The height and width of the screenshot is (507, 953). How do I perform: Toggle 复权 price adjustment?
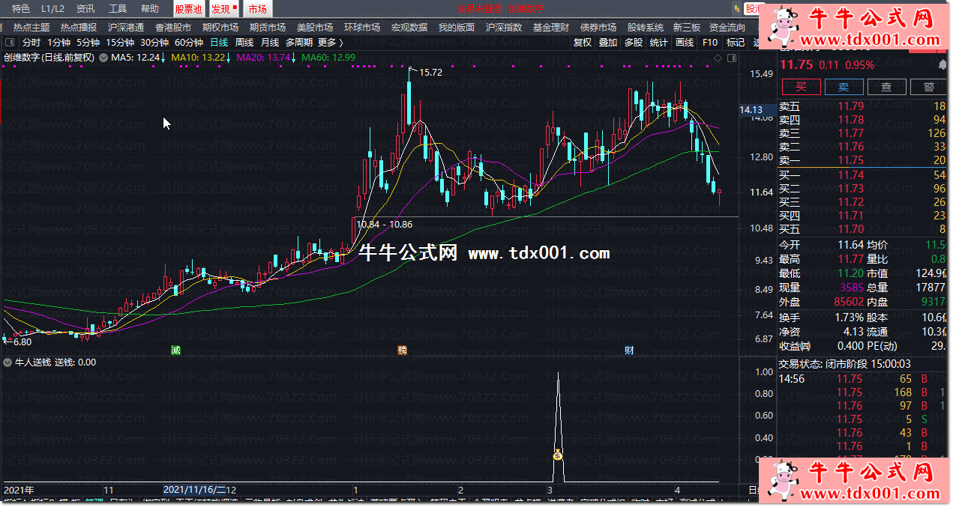click(582, 43)
